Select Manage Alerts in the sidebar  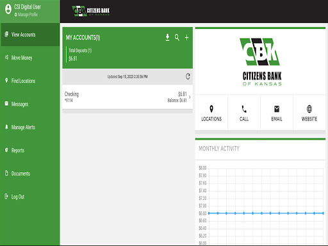(x=30, y=127)
